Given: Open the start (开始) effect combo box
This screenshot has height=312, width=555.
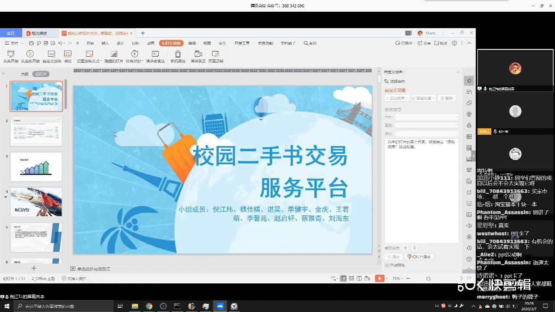Looking at the screenshot, I should pos(427,117).
